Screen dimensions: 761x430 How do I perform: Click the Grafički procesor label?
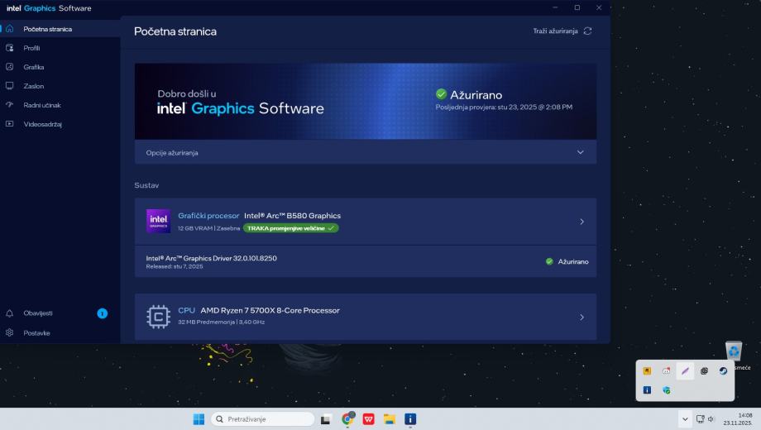pos(208,216)
